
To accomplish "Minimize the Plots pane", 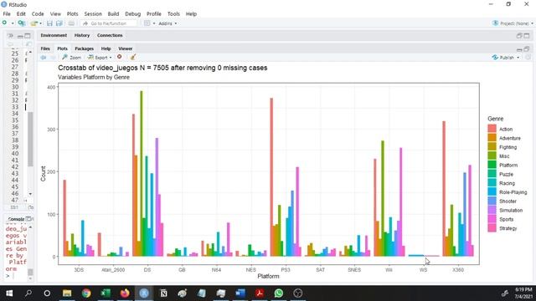I will pyautogui.click(x=519, y=49).
